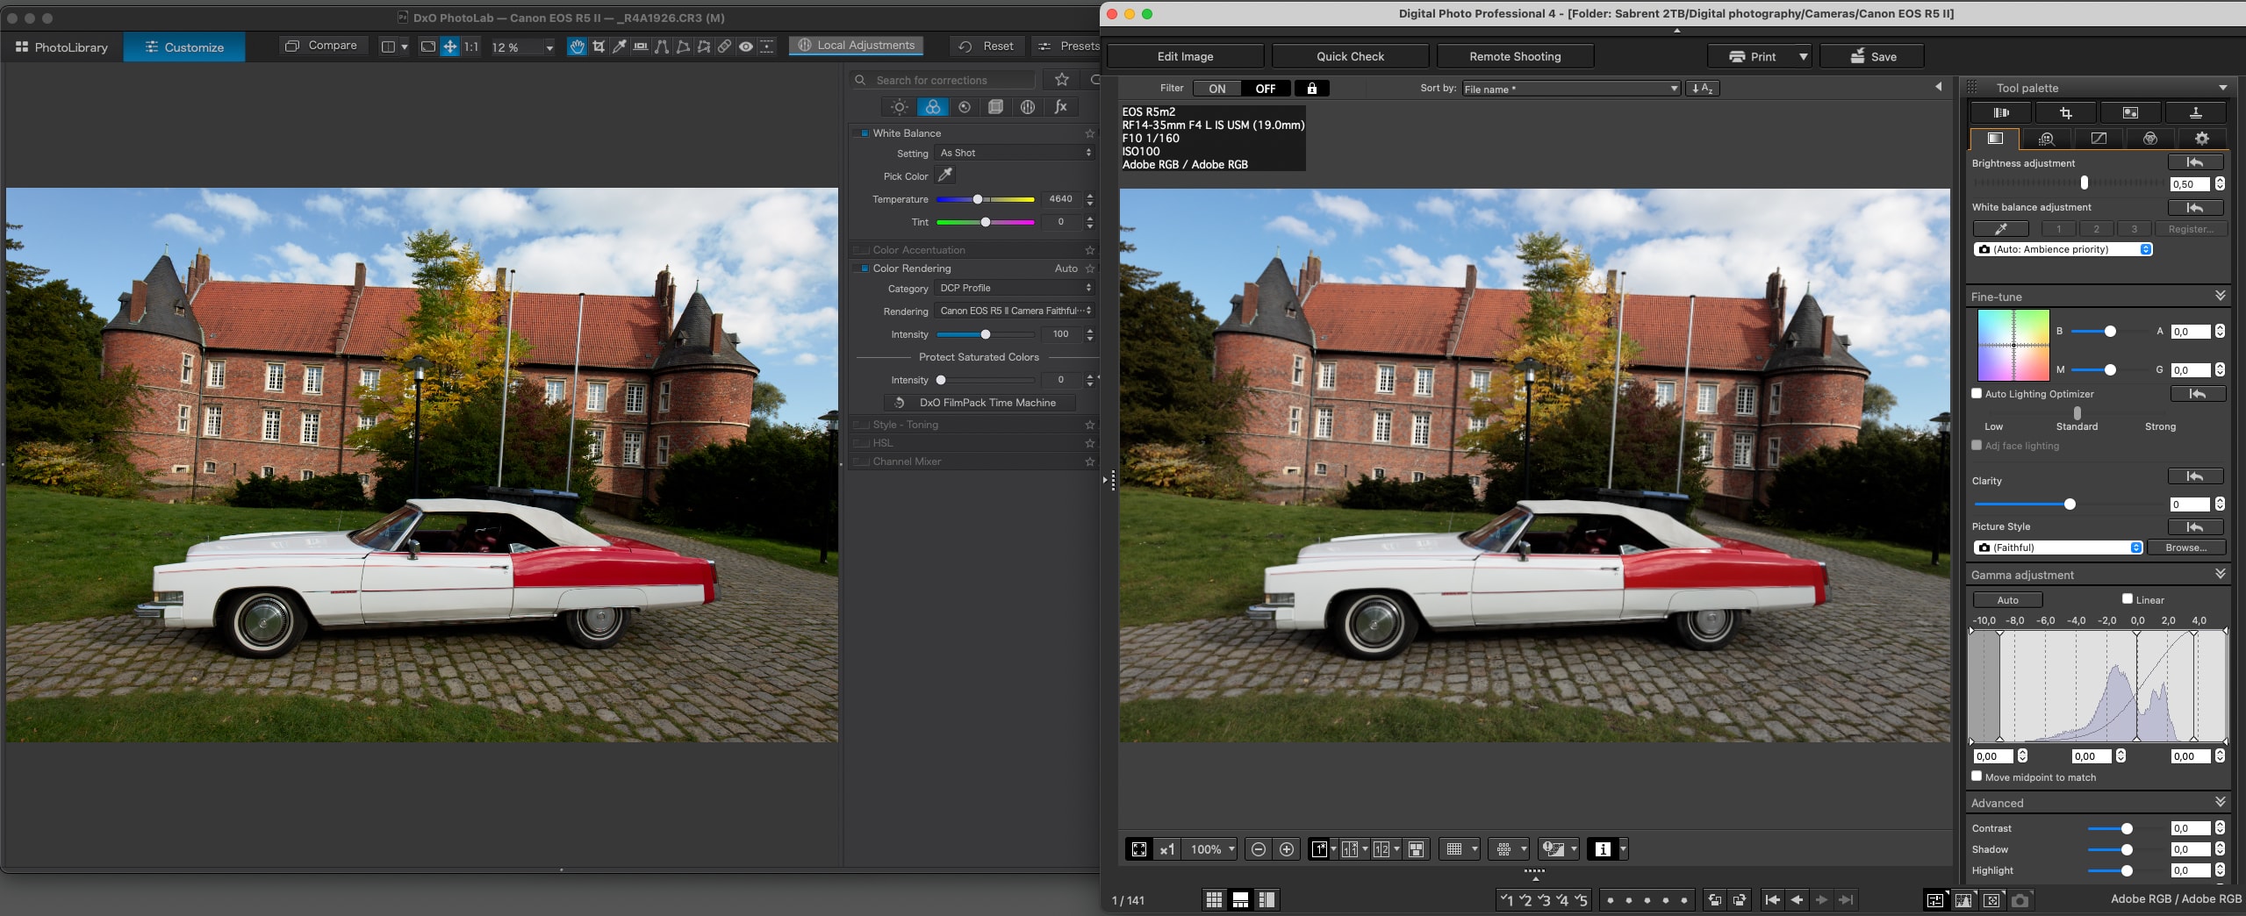
Task: Switch to the PhotoLibrary tab
Action: tap(61, 47)
